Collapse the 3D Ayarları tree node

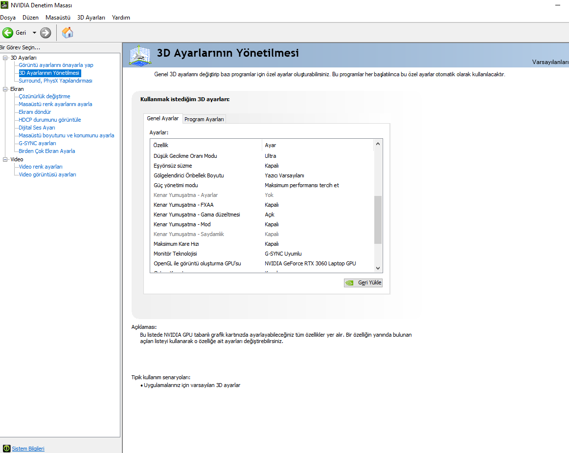pyautogui.click(x=5, y=58)
